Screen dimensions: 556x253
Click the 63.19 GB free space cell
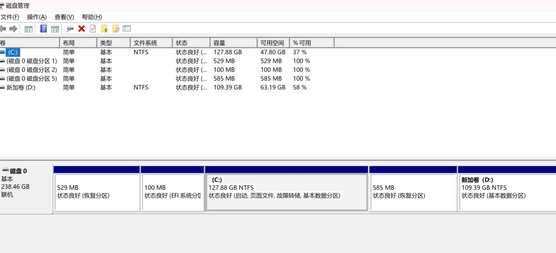click(273, 88)
